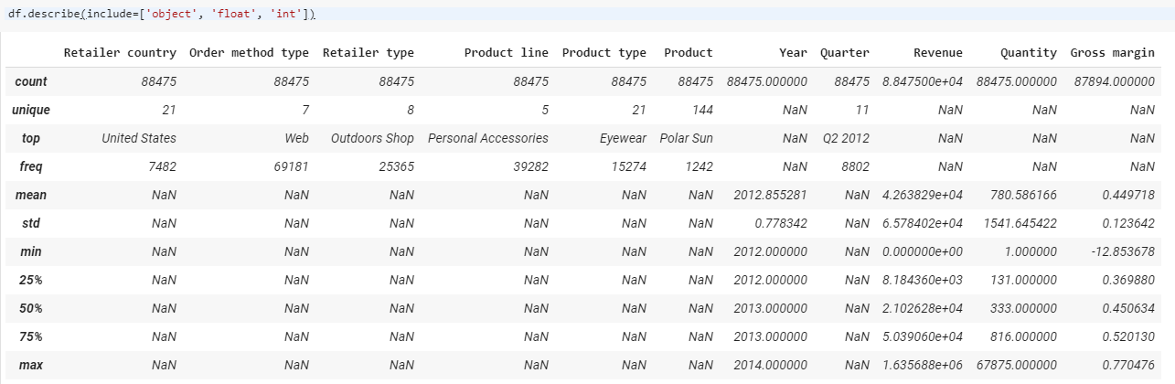Select the 'count' row label

[x=31, y=81]
